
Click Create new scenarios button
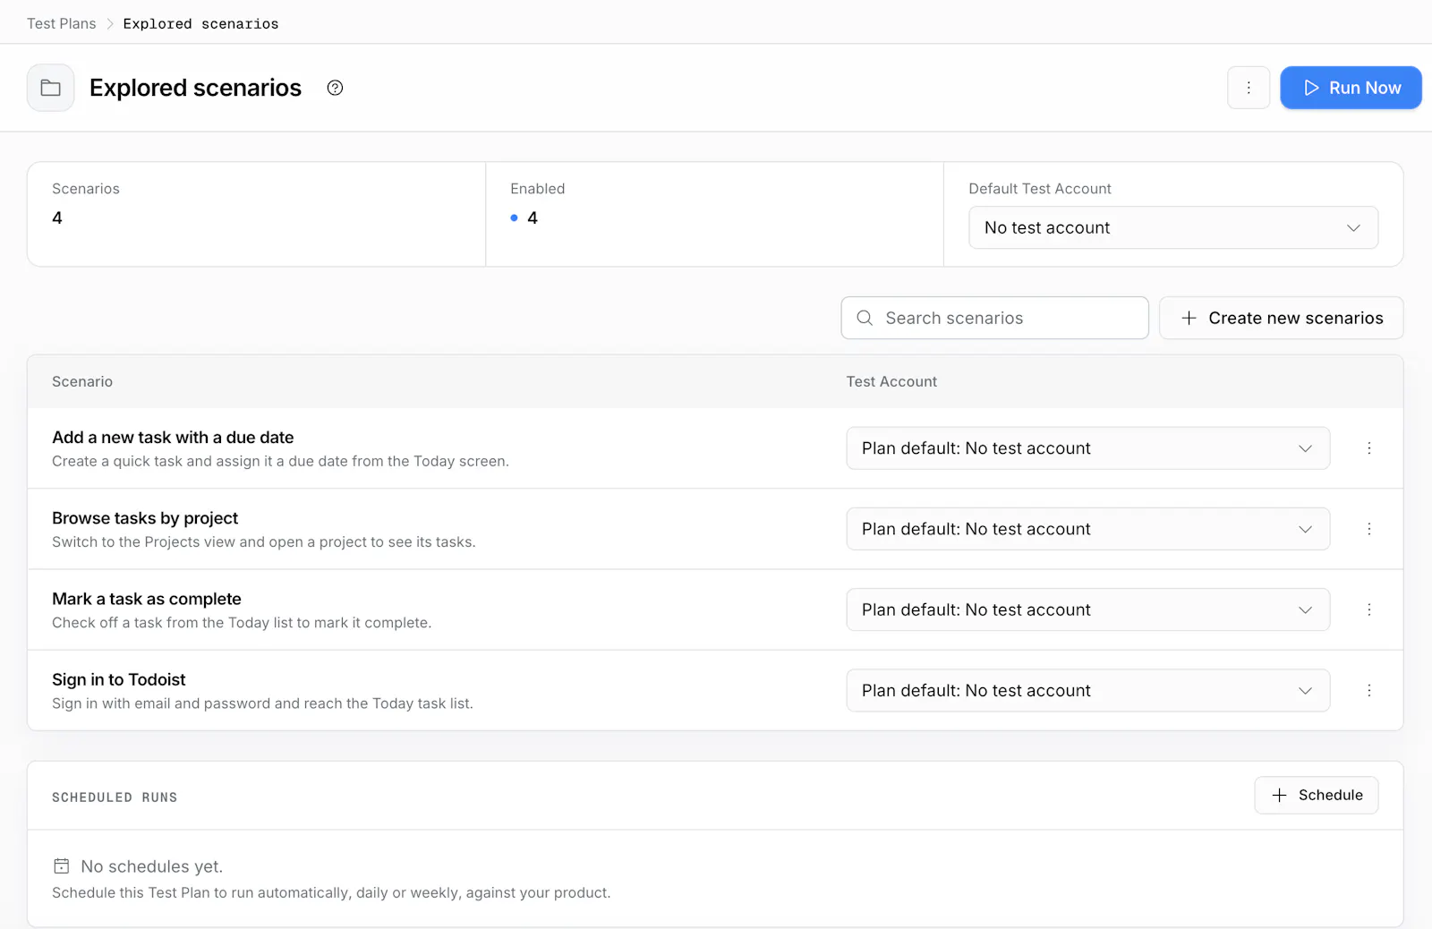click(x=1281, y=318)
